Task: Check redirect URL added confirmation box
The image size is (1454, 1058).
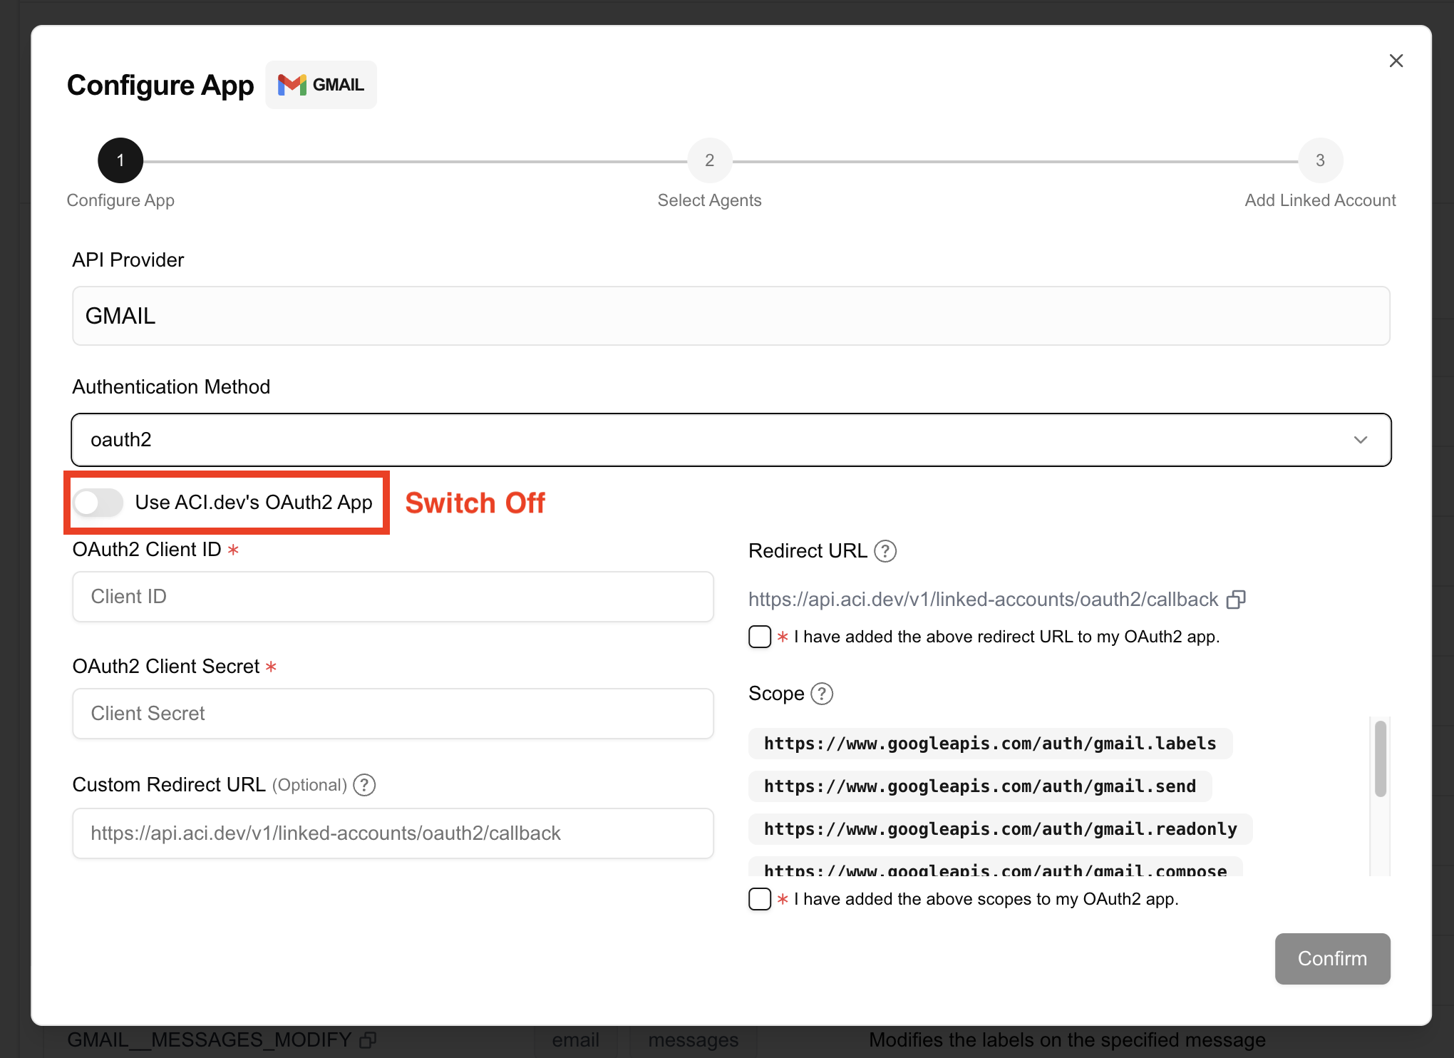Action: [760, 637]
